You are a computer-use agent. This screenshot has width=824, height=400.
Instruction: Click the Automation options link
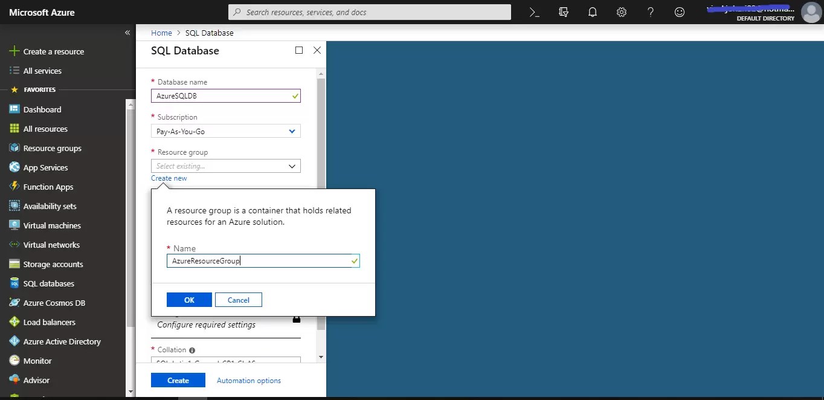click(x=248, y=380)
